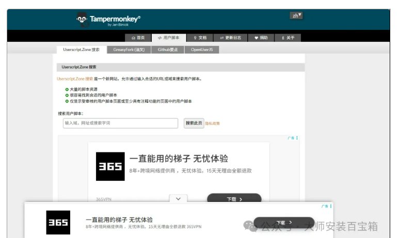Open the 文档 documentation nav tab

[200, 38]
